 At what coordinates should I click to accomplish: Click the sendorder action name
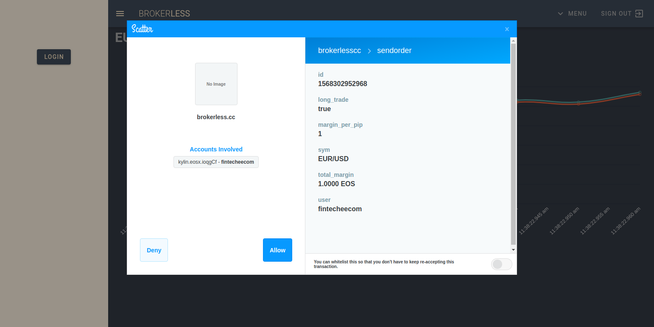pos(394,50)
